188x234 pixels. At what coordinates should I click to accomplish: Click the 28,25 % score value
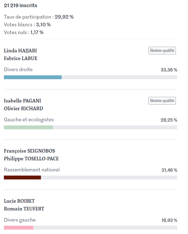(169, 120)
